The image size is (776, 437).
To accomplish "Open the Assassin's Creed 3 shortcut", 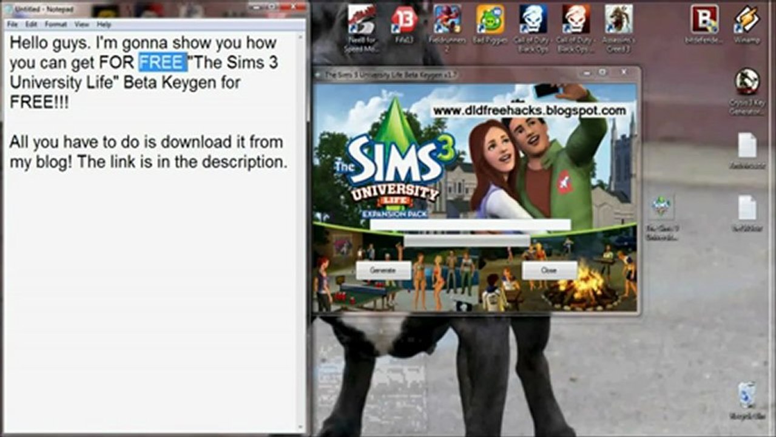I will tap(619, 27).
